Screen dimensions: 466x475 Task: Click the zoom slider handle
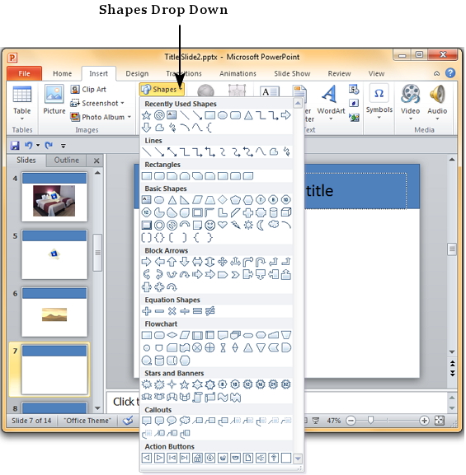point(370,420)
